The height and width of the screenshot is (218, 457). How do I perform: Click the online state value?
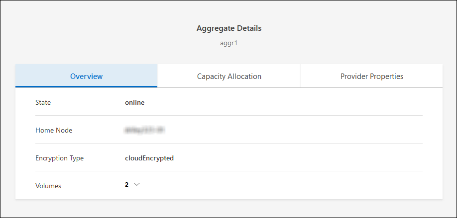[134, 103]
